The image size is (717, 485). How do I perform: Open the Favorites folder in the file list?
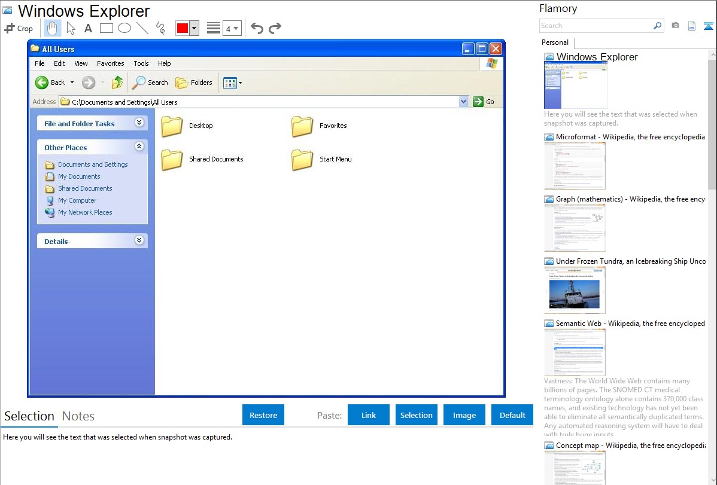pos(302,126)
